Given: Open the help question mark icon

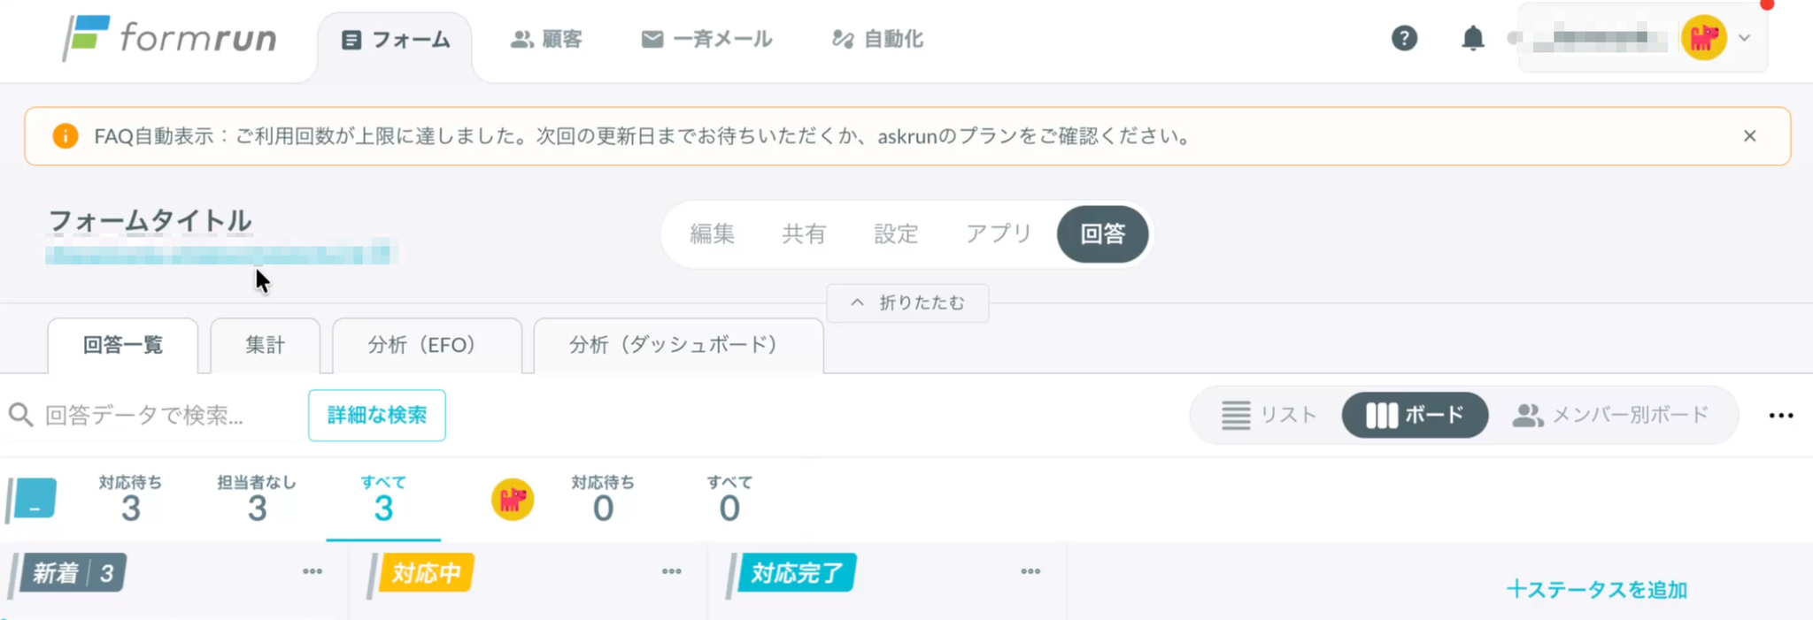Looking at the screenshot, I should click(x=1404, y=38).
